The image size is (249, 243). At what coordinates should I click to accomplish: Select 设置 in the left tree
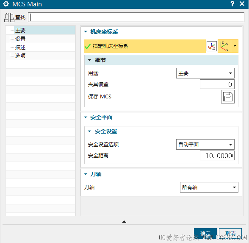coord(20,39)
